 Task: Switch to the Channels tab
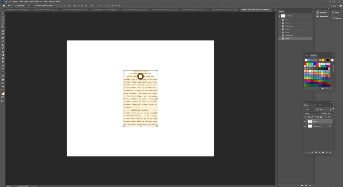[x=313, y=105]
